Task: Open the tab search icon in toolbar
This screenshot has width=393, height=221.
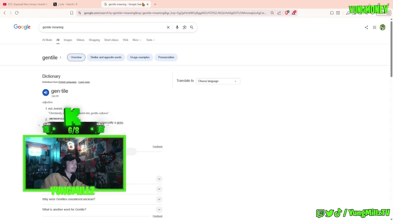Action: click(x=338, y=13)
